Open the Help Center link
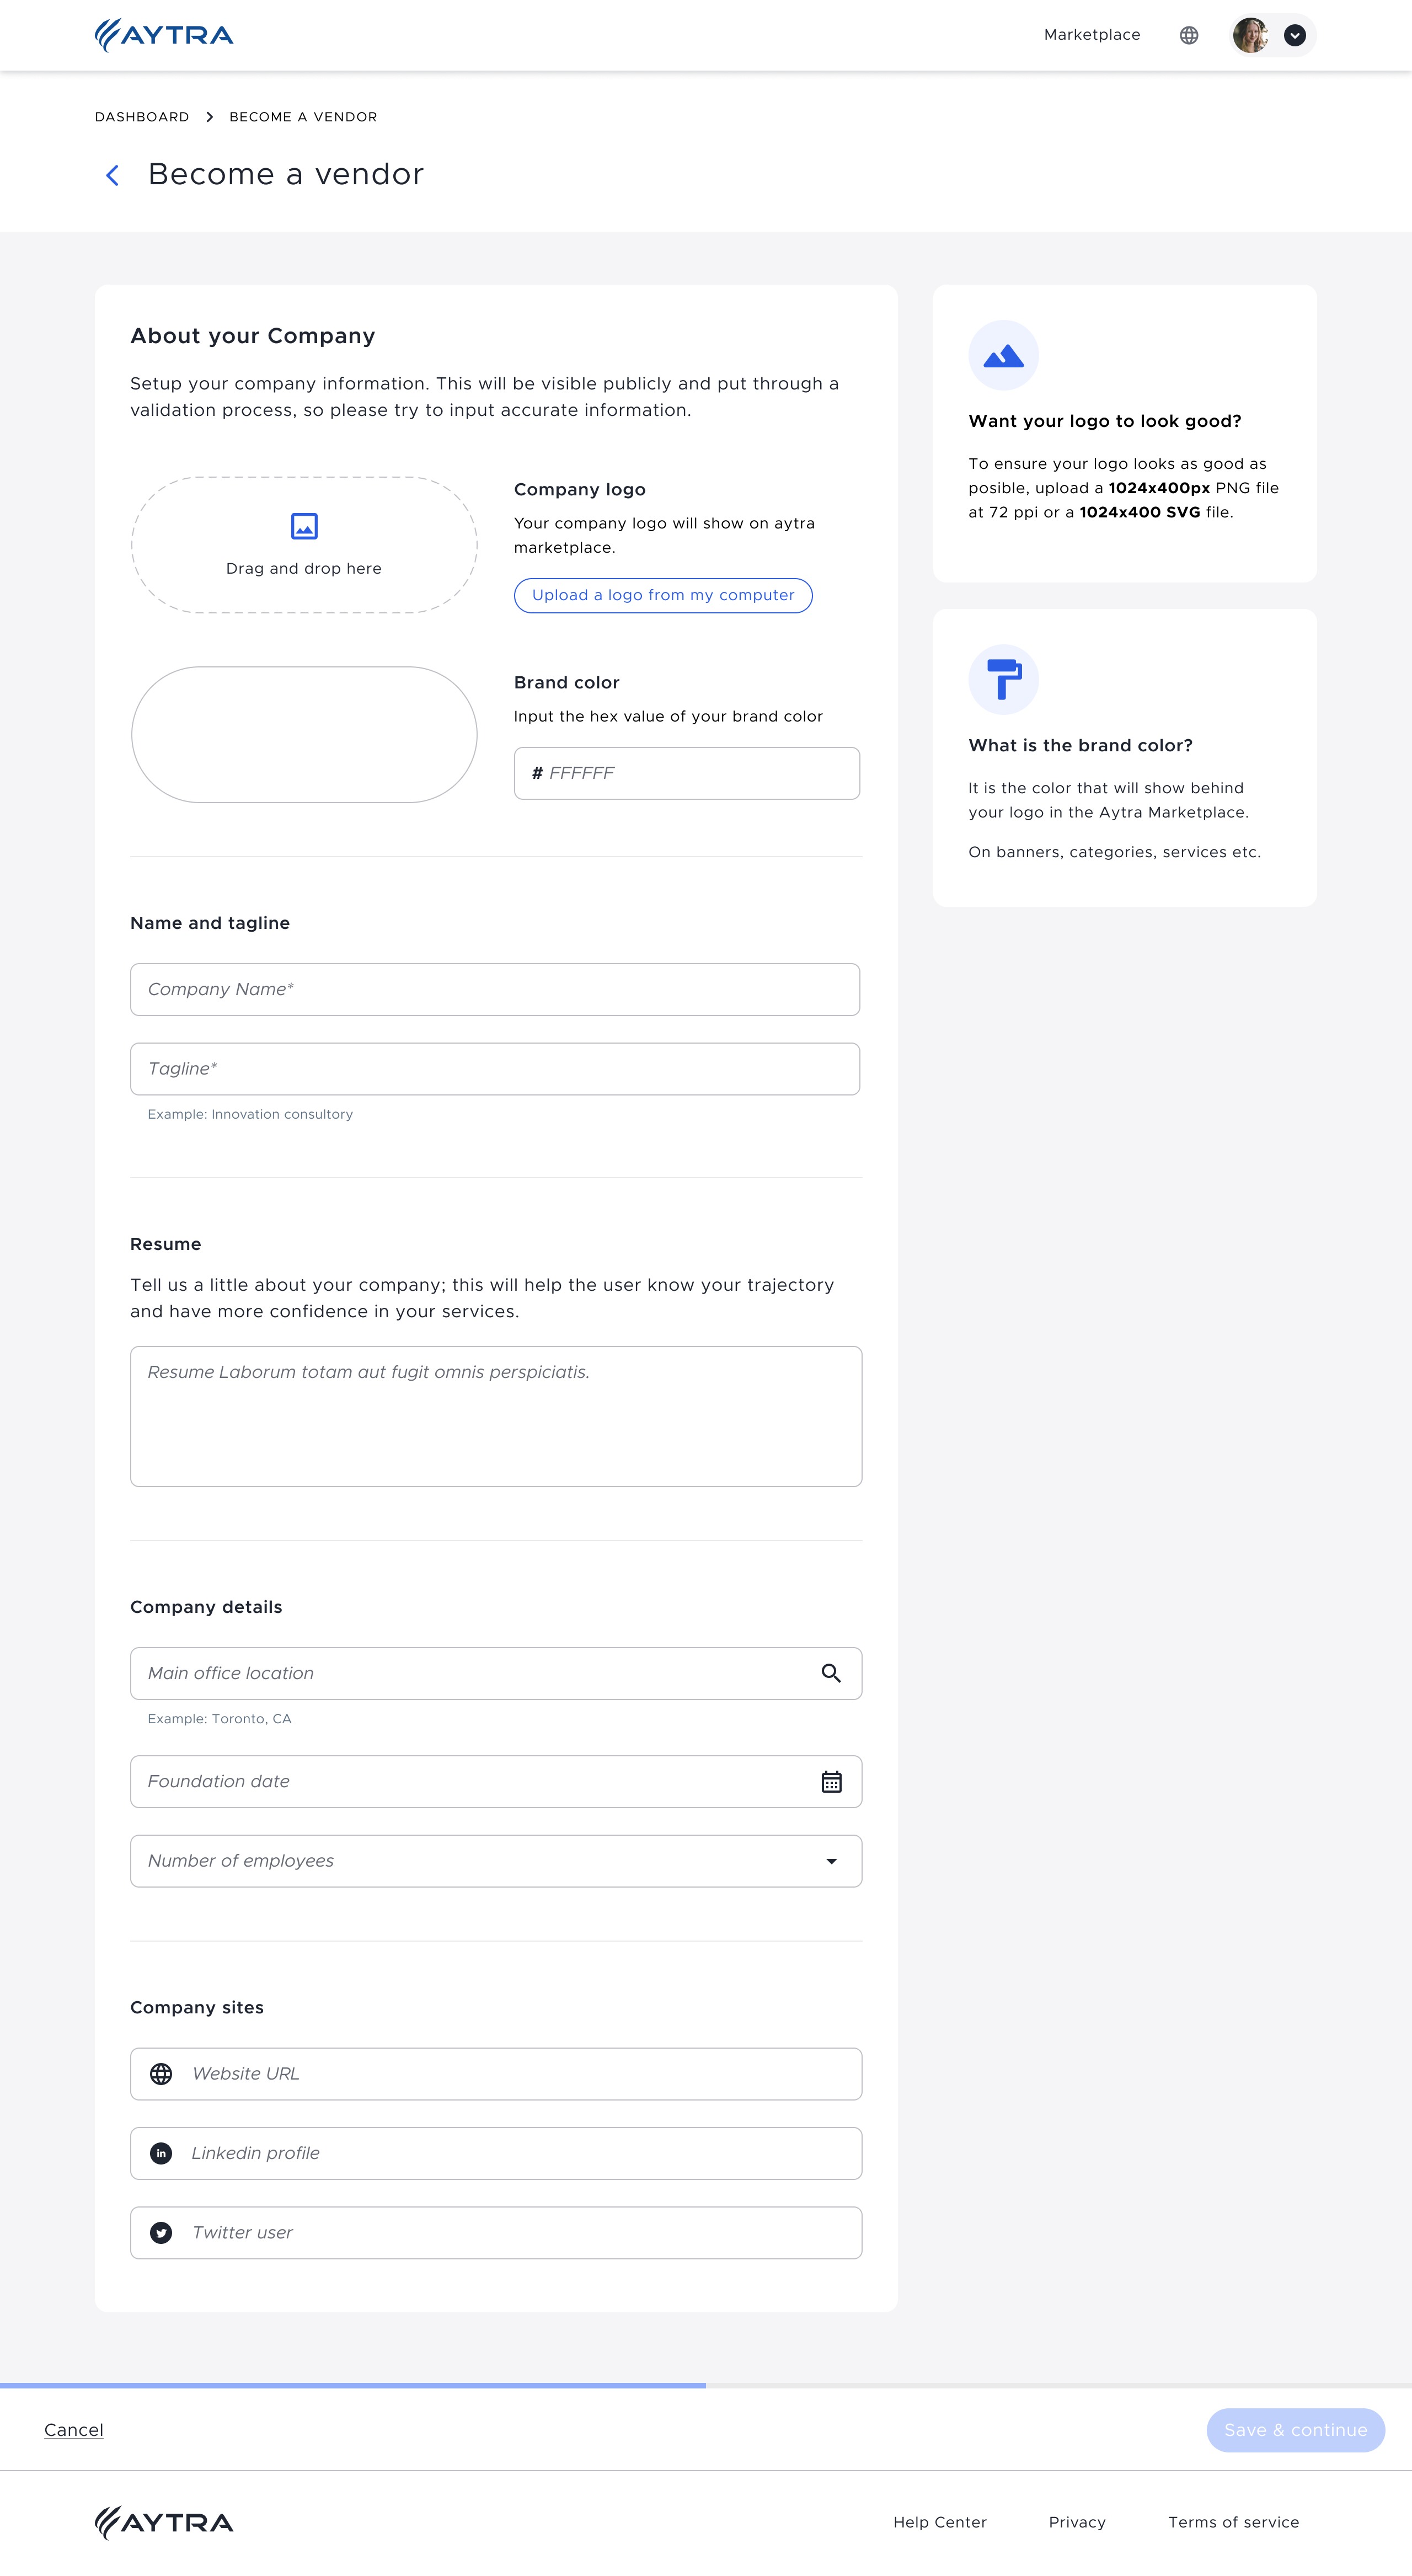This screenshot has width=1412, height=2576. point(940,2522)
